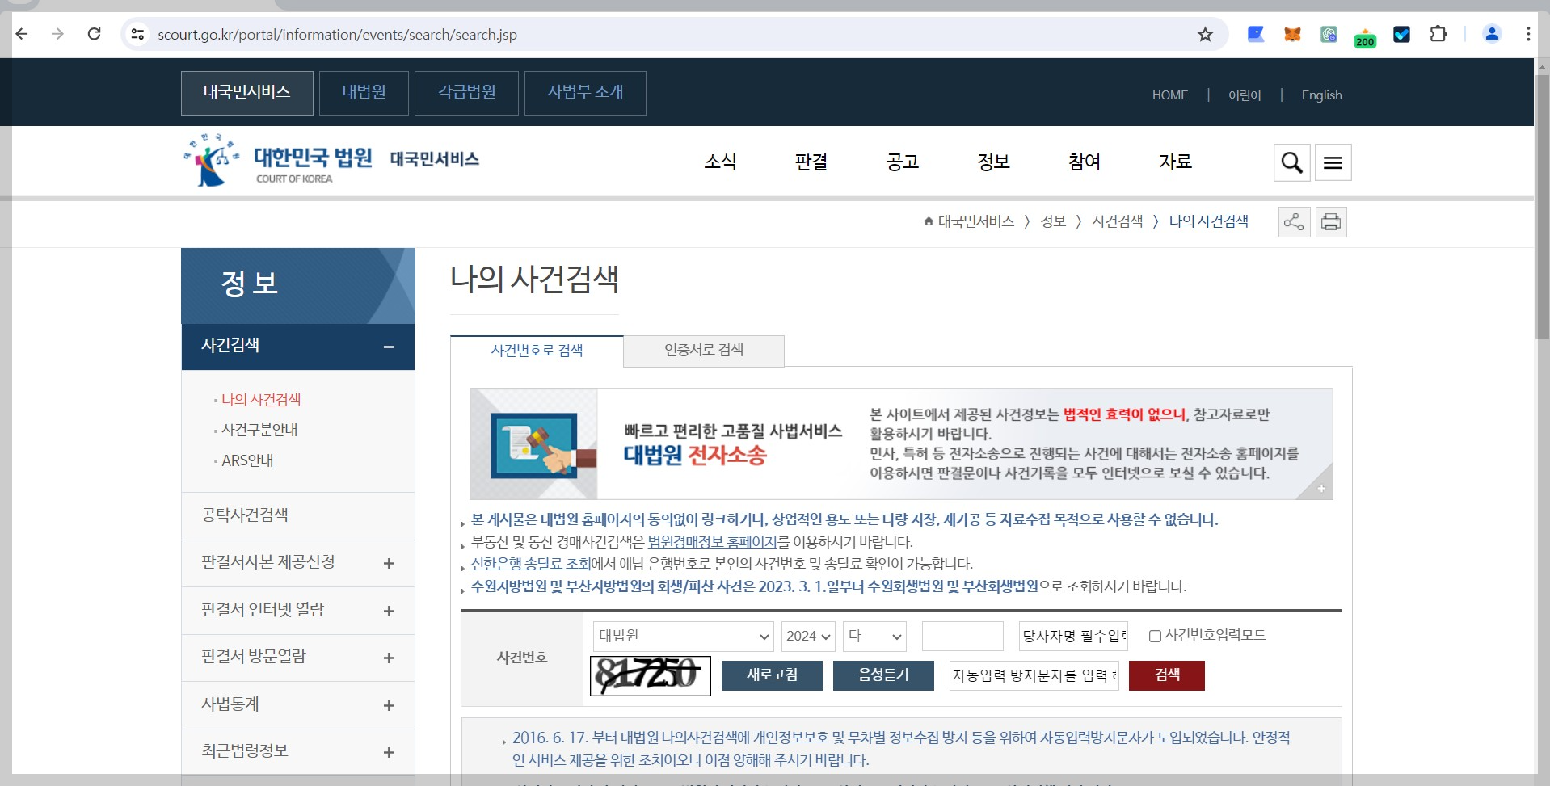Open the extension showing 200 badge
The image size is (1550, 786).
pos(1365,36)
